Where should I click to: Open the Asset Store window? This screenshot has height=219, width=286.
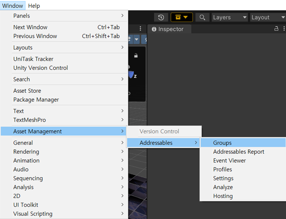[64, 91]
